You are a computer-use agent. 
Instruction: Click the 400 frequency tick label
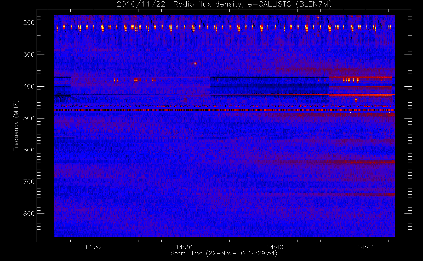29,86
